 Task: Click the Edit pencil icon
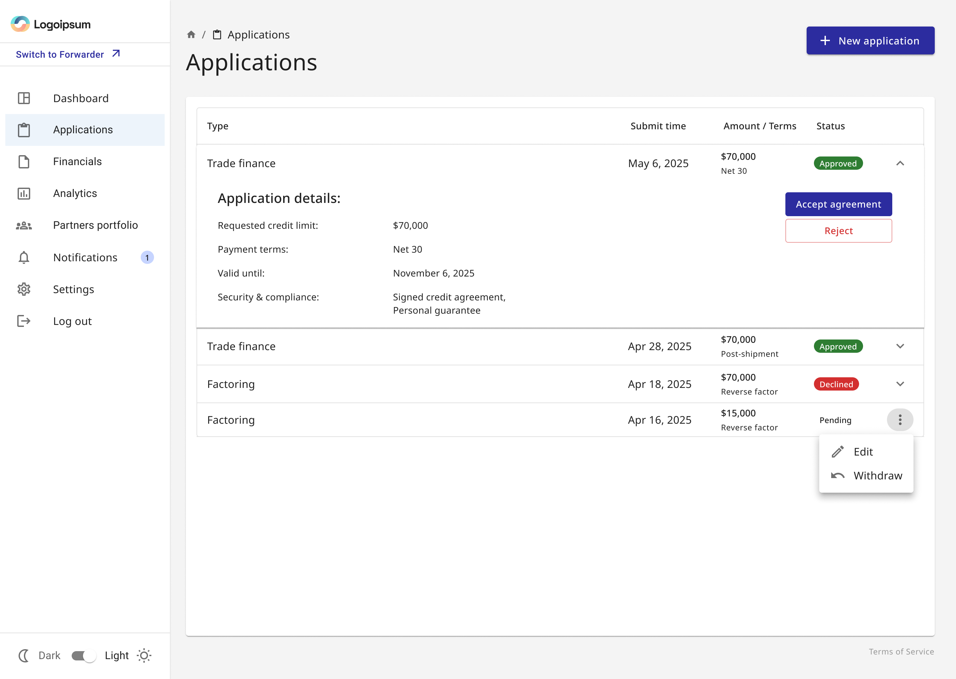[x=838, y=452]
